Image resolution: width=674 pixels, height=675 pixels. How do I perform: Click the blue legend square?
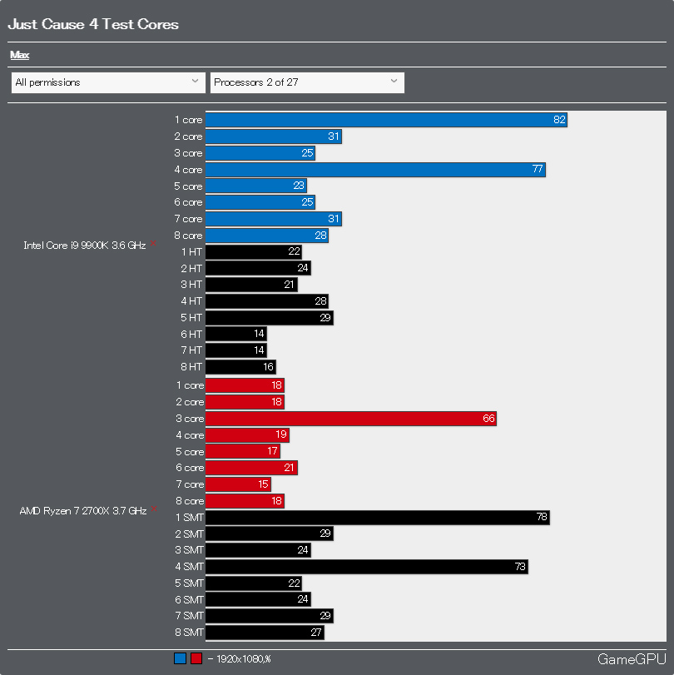pyautogui.click(x=180, y=659)
